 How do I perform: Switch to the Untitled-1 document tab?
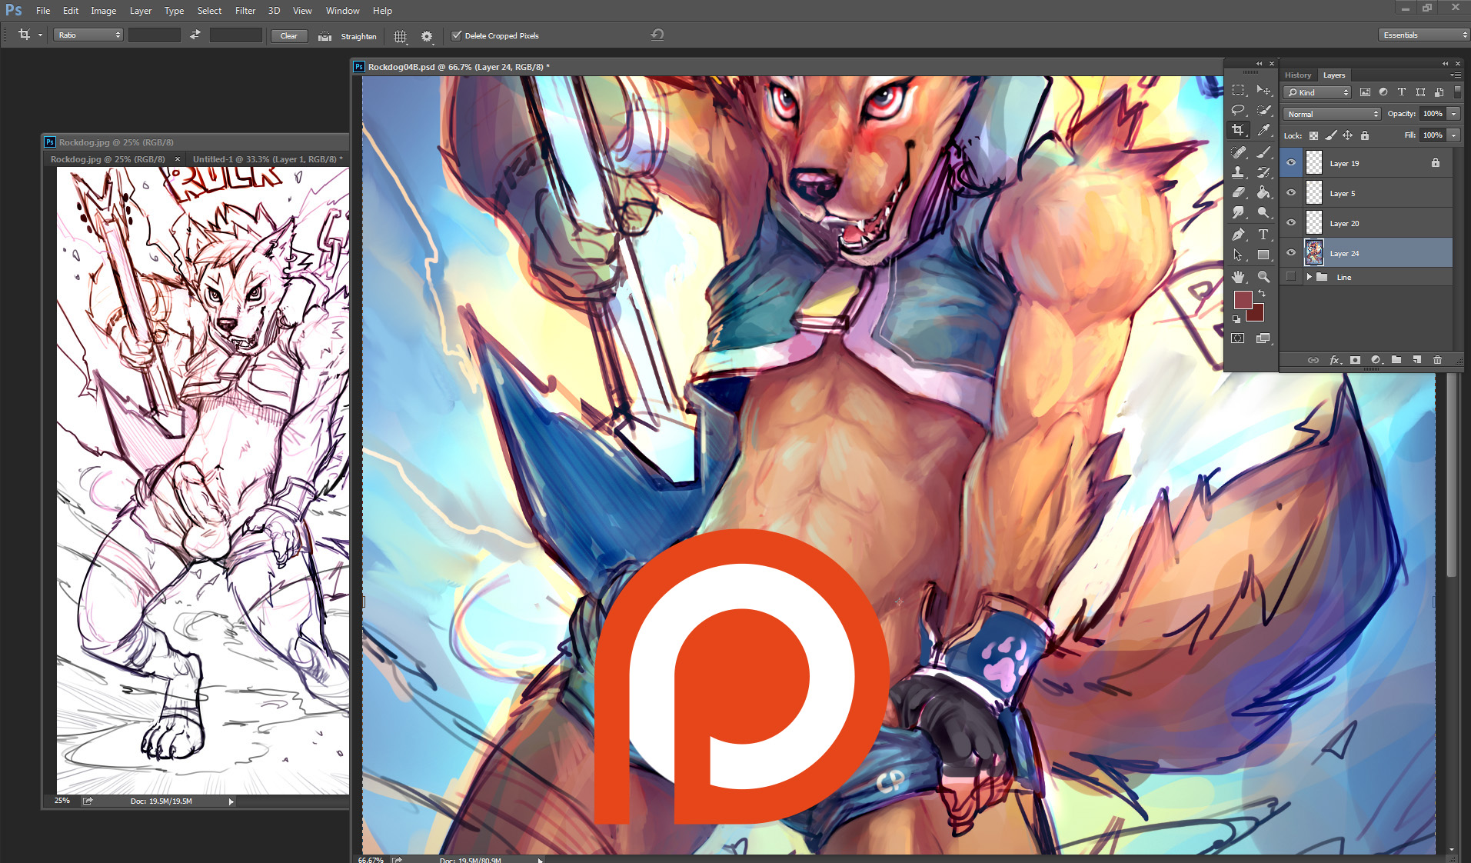[x=268, y=159]
